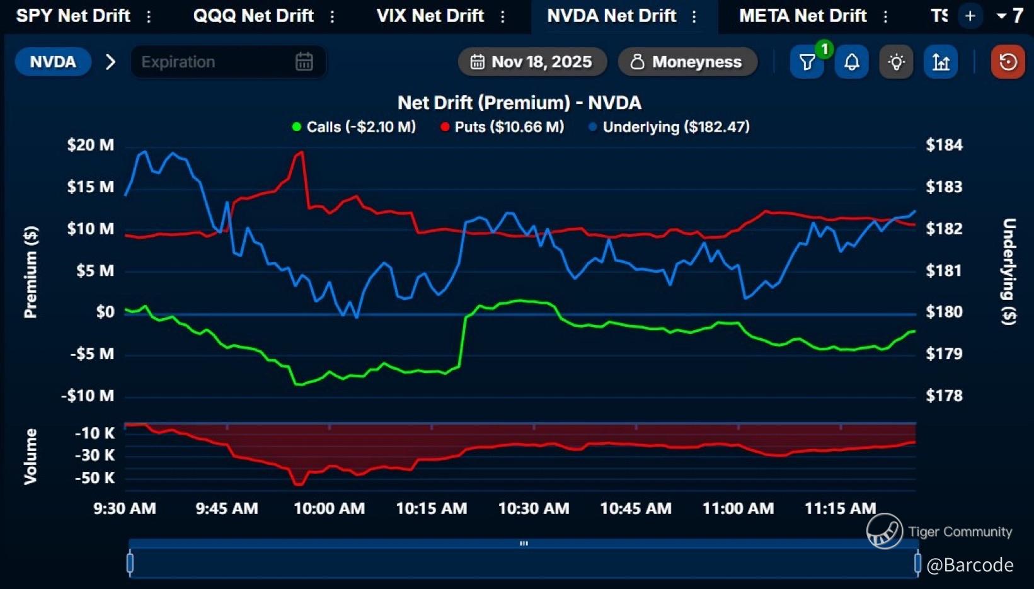This screenshot has height=589, width=1034.
Task: Click the left handle of time range slider
Action: 130,563
